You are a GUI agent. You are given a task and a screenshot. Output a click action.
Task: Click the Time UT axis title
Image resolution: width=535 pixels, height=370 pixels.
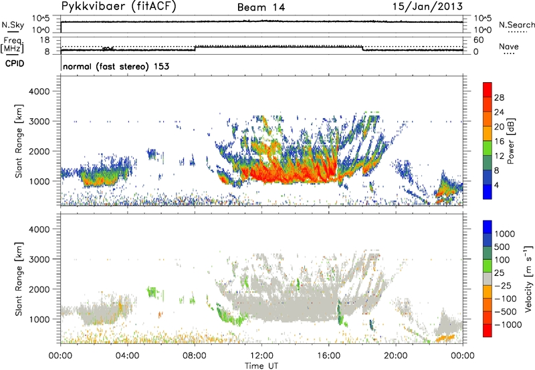261,366
